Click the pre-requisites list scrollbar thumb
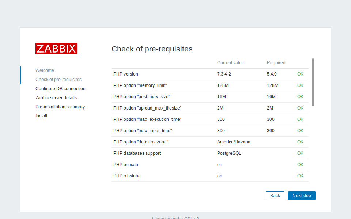 pos(313,82)
